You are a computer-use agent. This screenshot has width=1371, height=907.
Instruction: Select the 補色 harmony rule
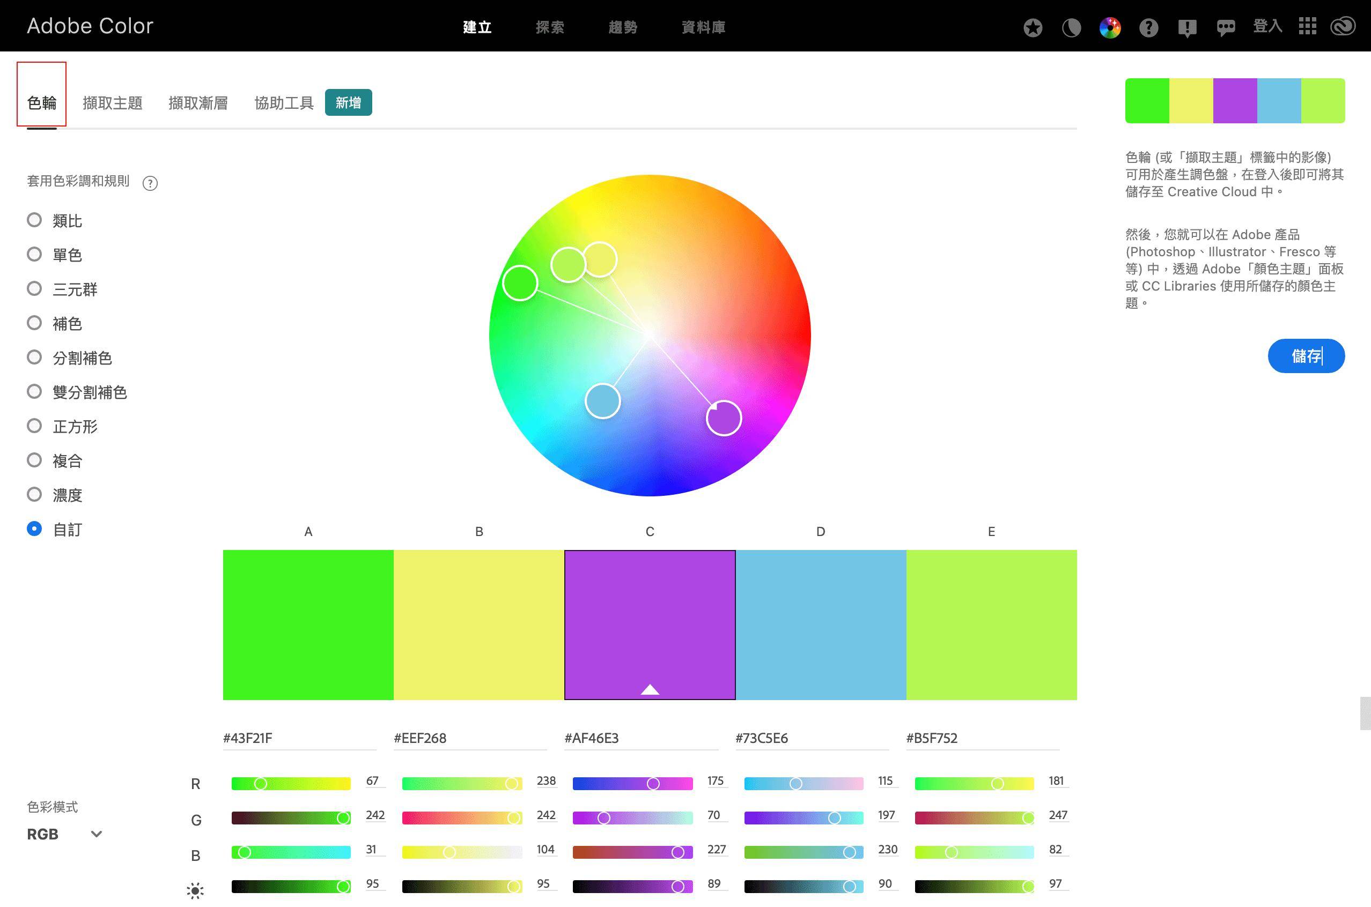[x=35, y=323]
